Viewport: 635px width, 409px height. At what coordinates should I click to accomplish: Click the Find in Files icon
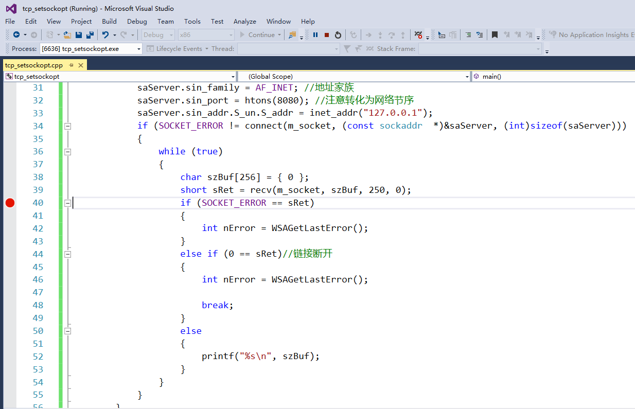[x=292, y=35]
